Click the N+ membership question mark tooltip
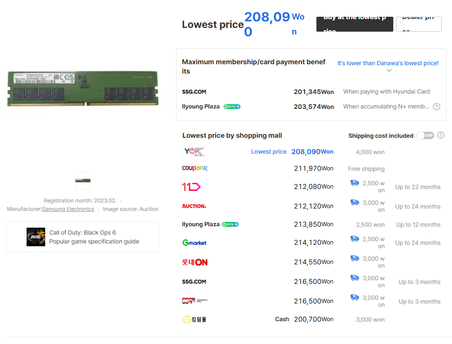This screenshot has width=452, height=344. click(x=436, y=106)
